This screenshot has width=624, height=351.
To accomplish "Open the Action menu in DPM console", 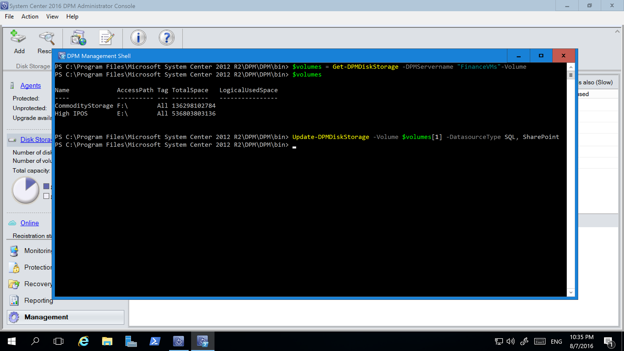I will [x=30, y=16].
